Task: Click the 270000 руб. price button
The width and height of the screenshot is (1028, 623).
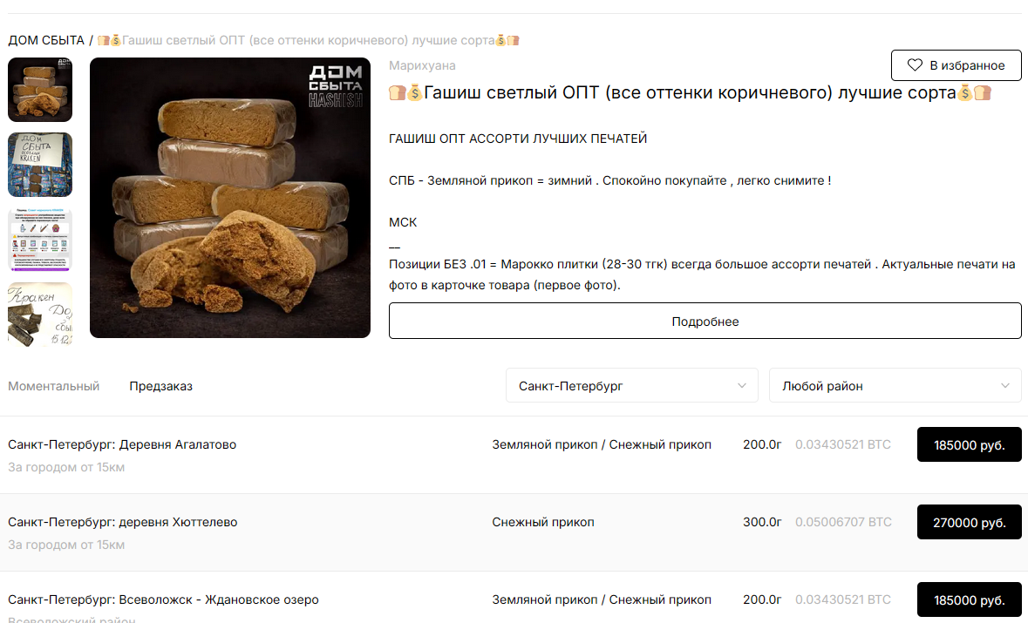Action: (969, 523)
